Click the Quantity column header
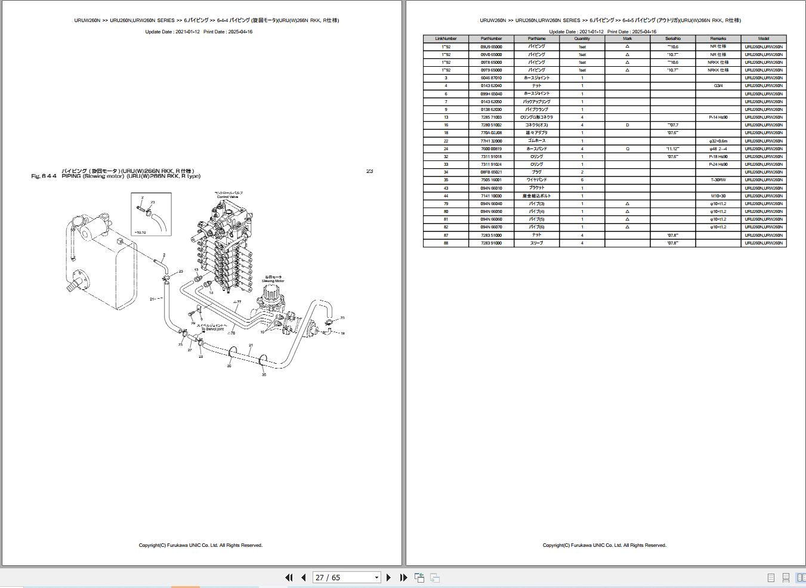This screenshot has height=588, width=806. pos(582,39)
